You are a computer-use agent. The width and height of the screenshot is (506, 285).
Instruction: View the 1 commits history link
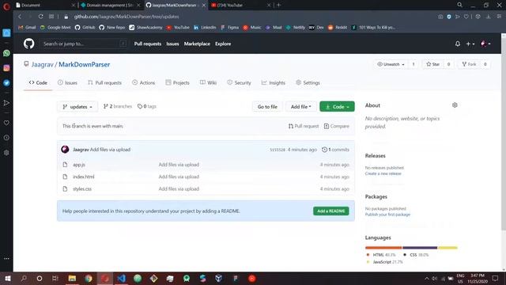pos(335,150)
